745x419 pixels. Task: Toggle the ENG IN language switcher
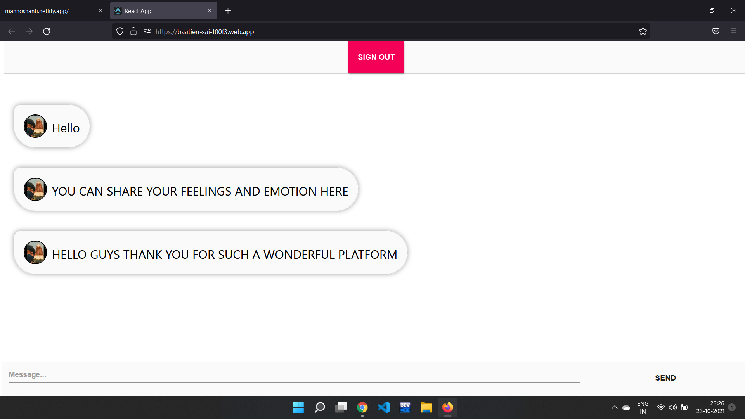point(643,407)
